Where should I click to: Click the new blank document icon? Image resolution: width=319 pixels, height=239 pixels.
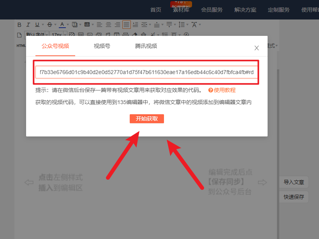point(19,35)
